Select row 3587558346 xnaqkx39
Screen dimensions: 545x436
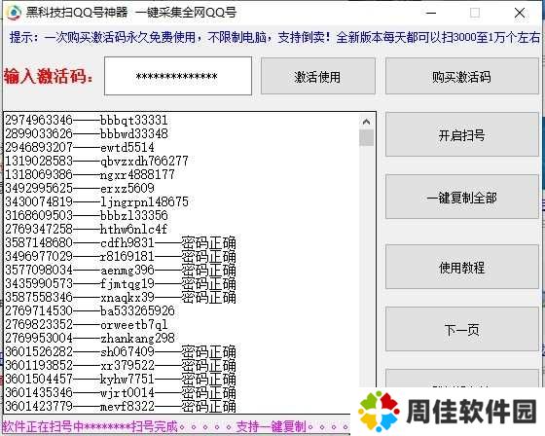click(121, 297)
